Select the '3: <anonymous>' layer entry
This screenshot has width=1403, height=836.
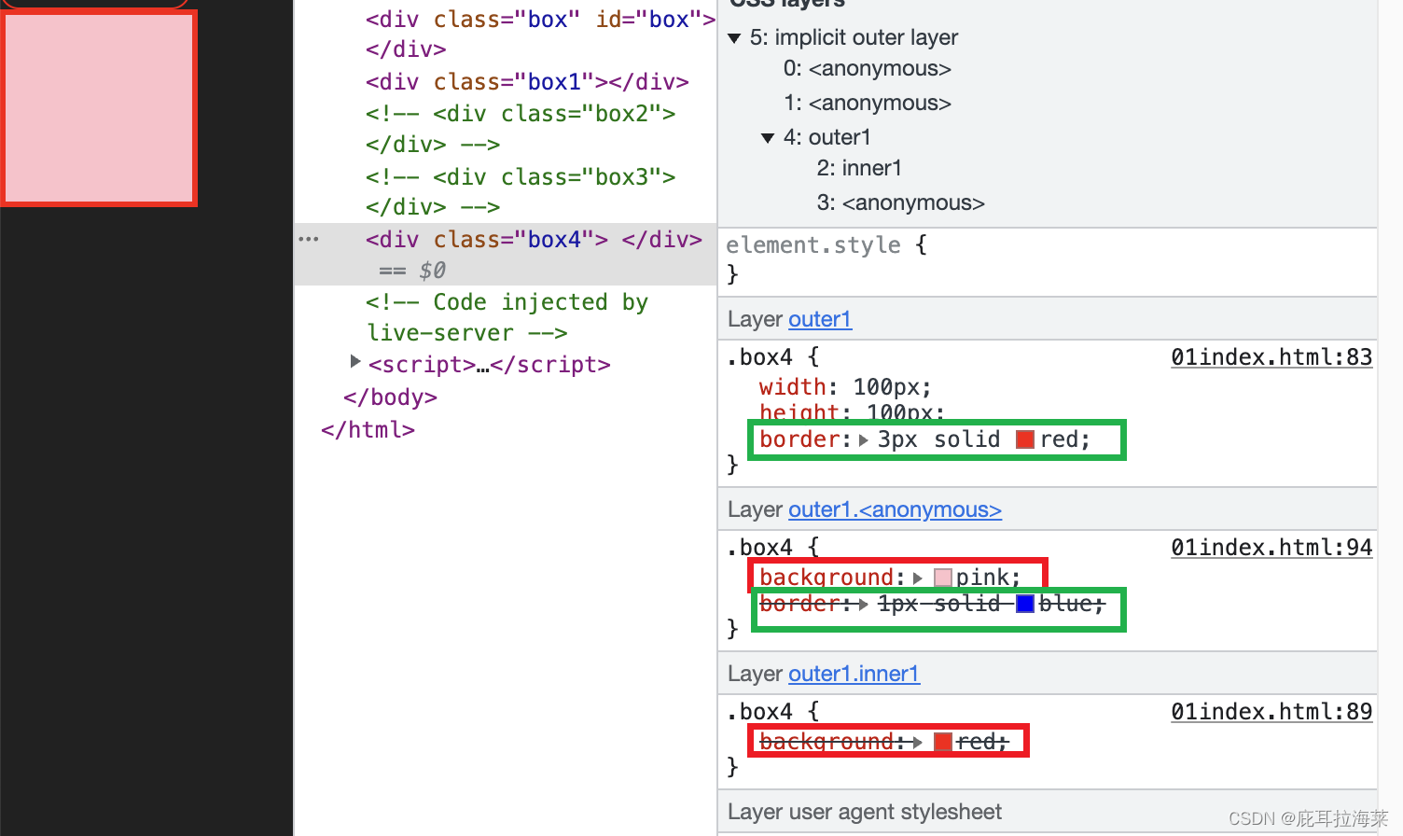(901, 202)
